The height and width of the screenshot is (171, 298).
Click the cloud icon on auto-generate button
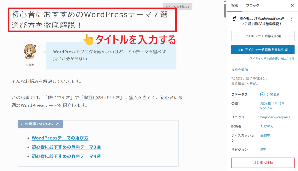[x=241, y=50]
